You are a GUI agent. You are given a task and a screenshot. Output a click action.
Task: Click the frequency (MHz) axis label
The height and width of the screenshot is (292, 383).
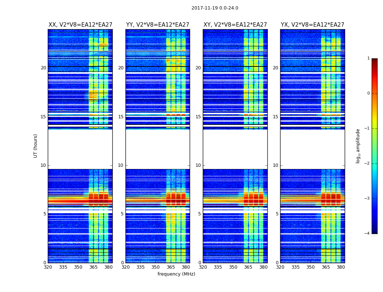click(176, 274)
